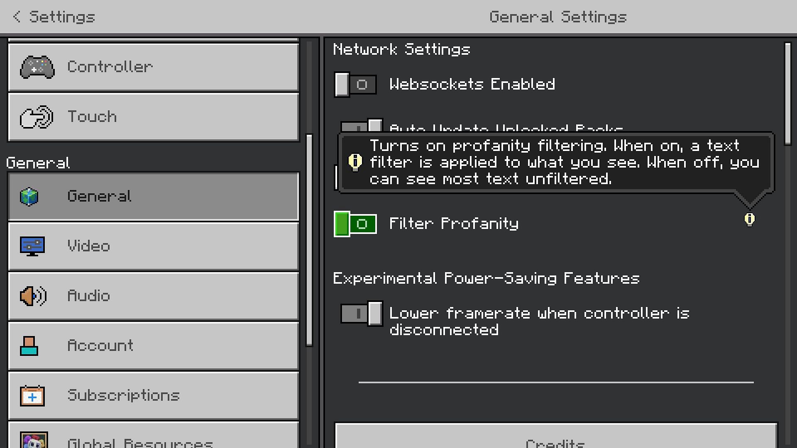Image resolution: width=797 pixels, height=448 pixels.
Task: Open the Video settings tab
Action: pyautogui.click(x=153, y=246)
